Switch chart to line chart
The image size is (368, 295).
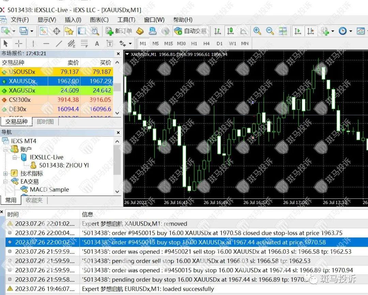pos(243,31)
